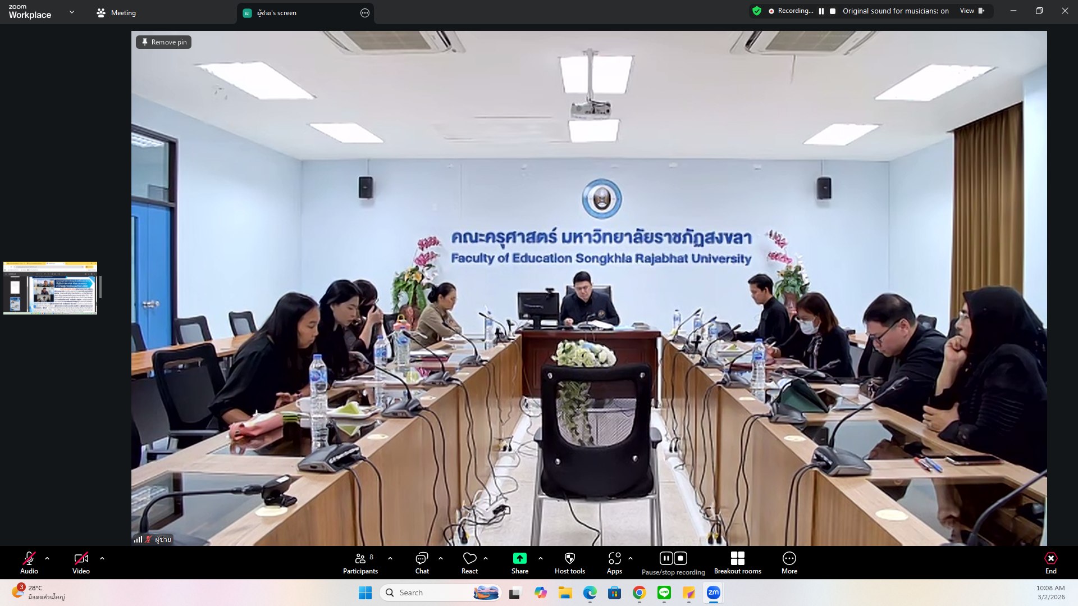Start sharing with the green Share button
Viewport: 1078px width, 606px height.
click(519, 563)
